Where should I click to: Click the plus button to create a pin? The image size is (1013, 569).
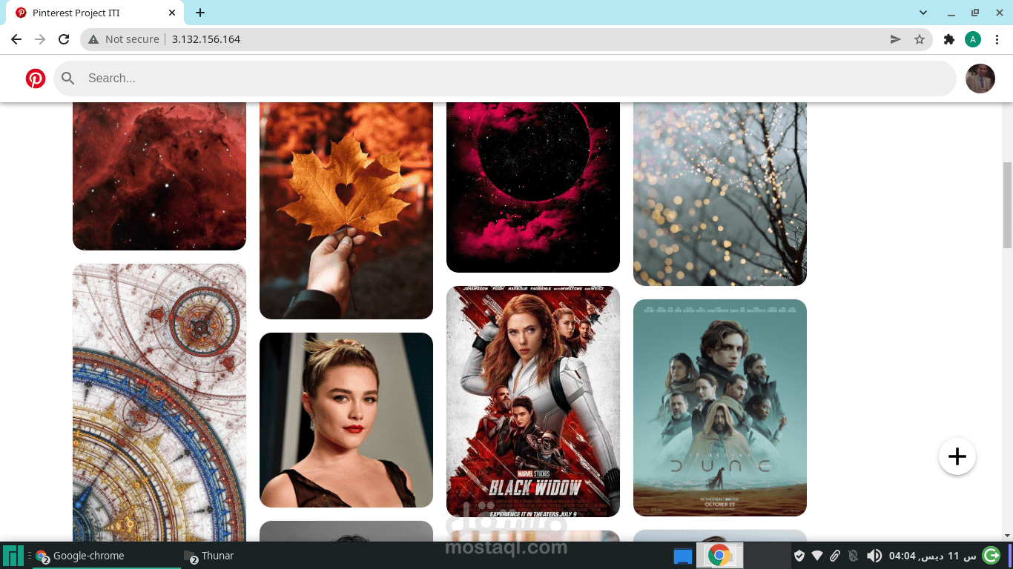957,456
